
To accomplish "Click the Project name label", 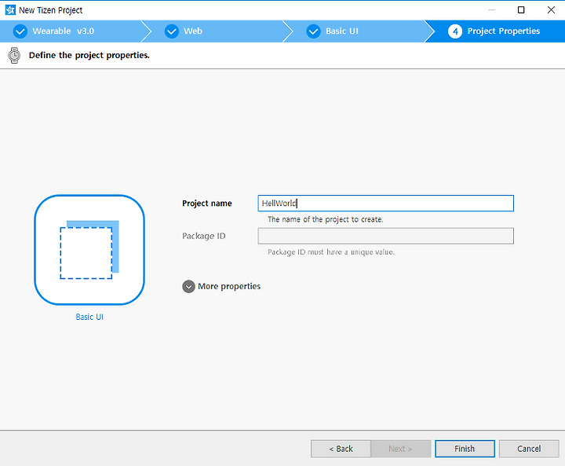I will click(x=207, y=204).
